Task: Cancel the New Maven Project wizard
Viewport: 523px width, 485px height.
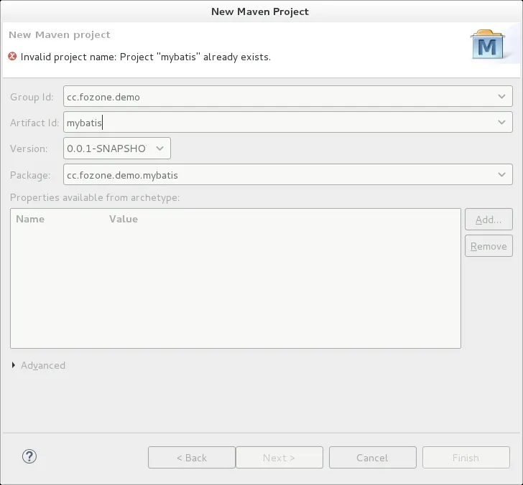Action: click(x=373, y=457)
